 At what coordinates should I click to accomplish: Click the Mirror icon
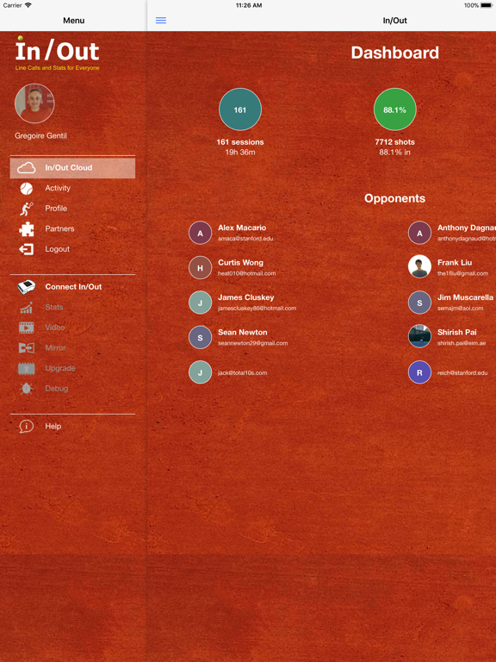tap(26, 348)
